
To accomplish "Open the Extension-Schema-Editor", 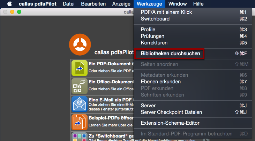I will (193, 123).
